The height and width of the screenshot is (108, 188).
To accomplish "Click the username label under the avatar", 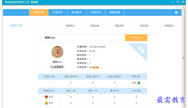I will (58, 62).
